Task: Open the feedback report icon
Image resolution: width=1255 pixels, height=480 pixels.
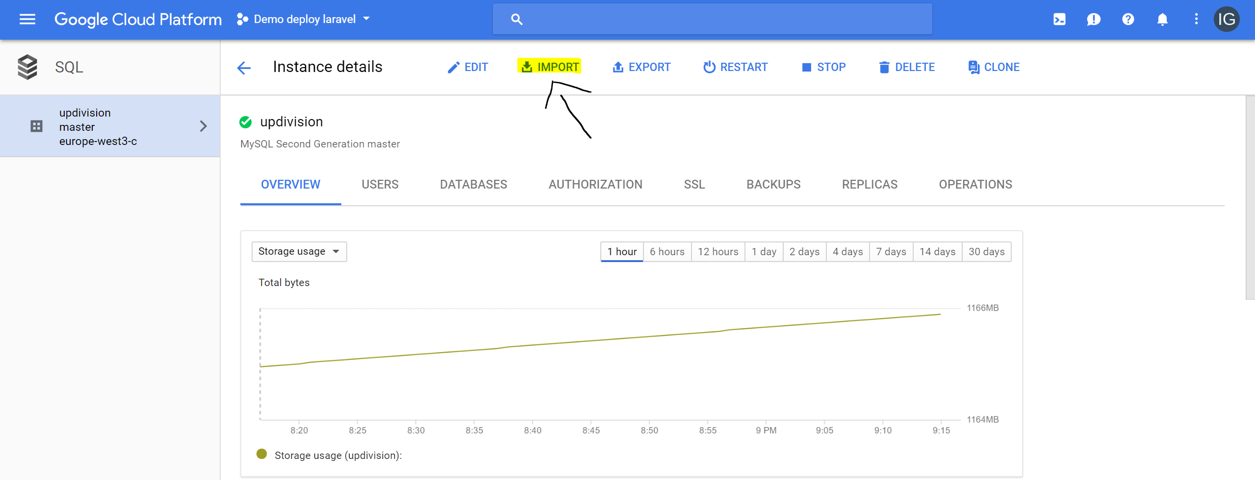Action: point(1094,19)
